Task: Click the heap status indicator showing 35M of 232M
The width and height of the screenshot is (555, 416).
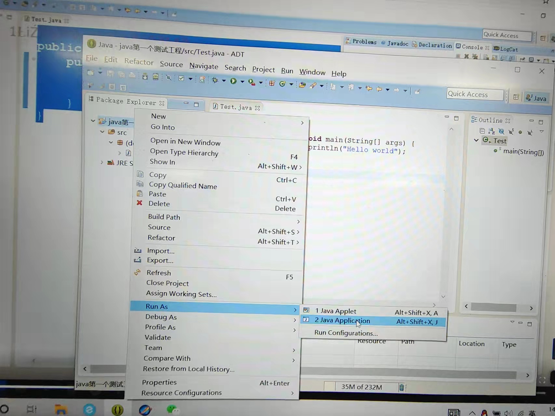Action: pos(361,387)
